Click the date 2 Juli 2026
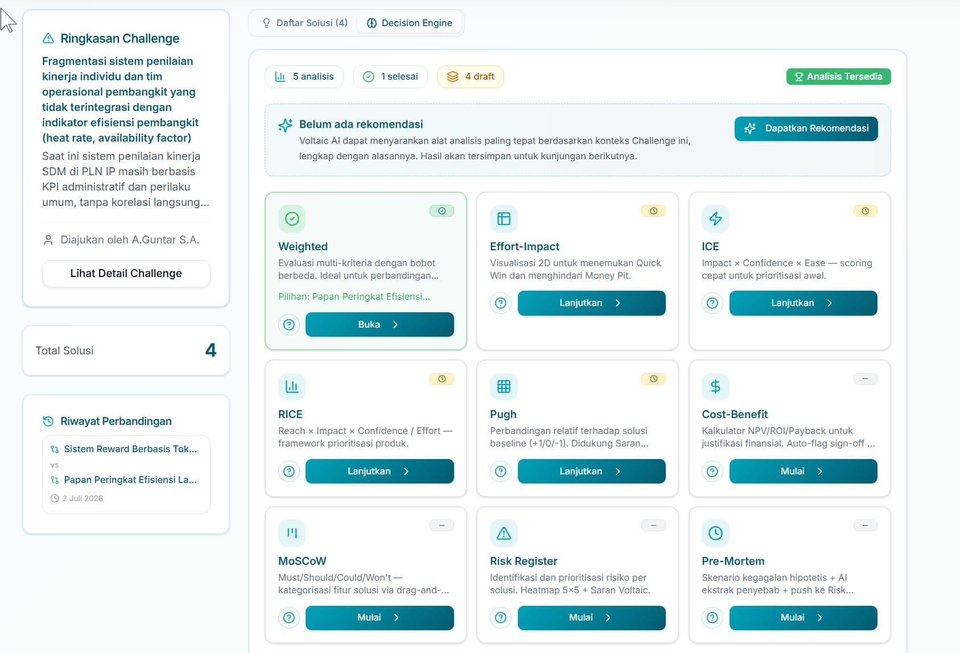 click(x=83, y=499)
